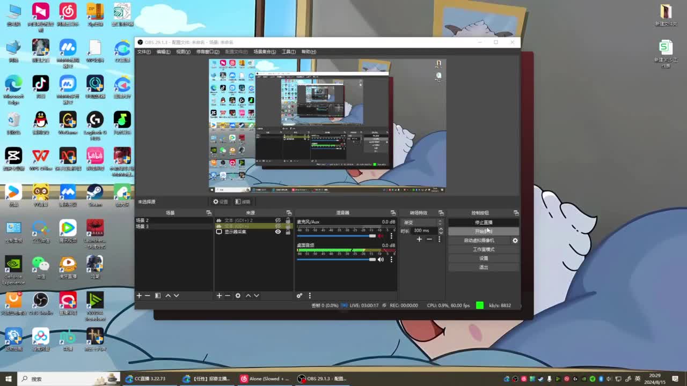Open the 工具(T) menu
687x386 pixels.
(289, 52)
